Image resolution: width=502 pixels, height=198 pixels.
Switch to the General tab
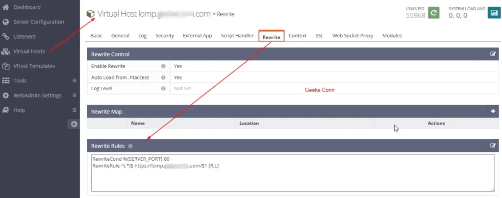[x=121, y=36]
